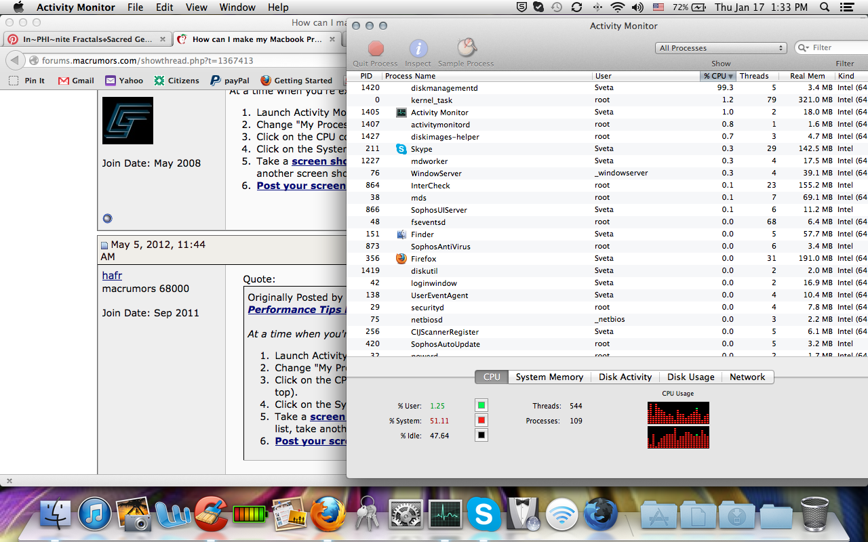The width and height of the screenshot is (868, 542).
Task: Open the Gmail bookmark in Firefox
Action: pos(76,80)
